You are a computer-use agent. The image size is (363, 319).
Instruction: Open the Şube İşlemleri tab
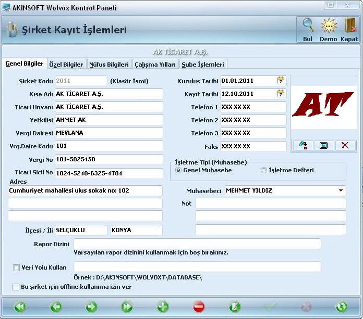coord(203,65)
